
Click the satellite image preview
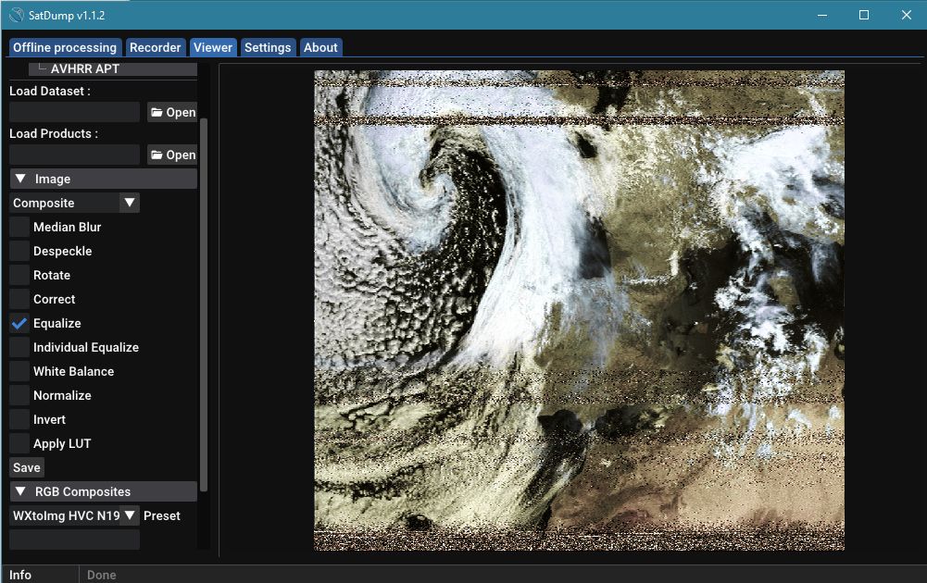click(579, 310)
